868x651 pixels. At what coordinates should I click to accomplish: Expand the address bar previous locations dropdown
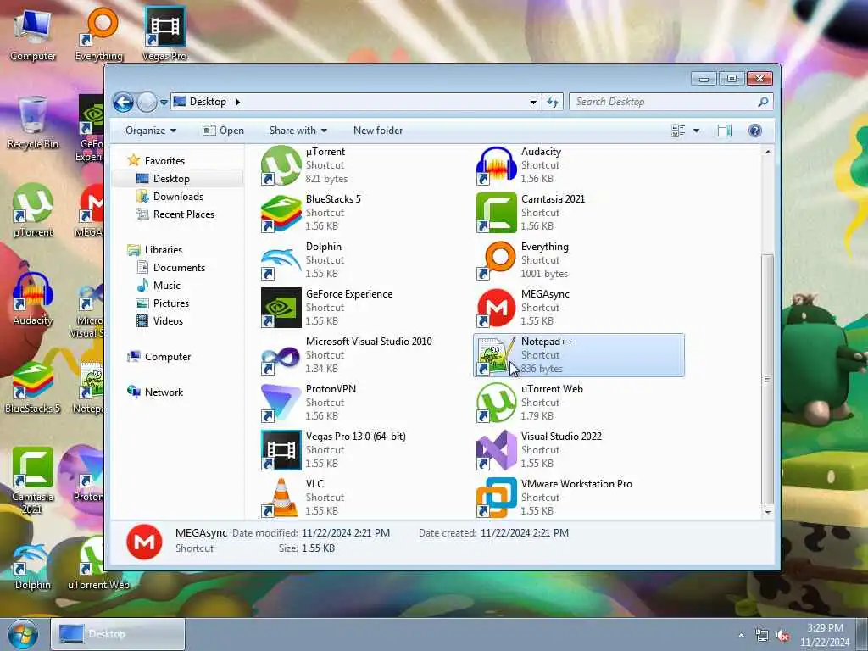pos(533,102)
